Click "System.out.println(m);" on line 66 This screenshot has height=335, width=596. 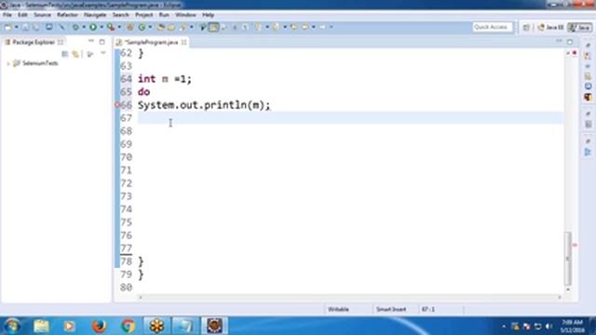pos(204,105)
